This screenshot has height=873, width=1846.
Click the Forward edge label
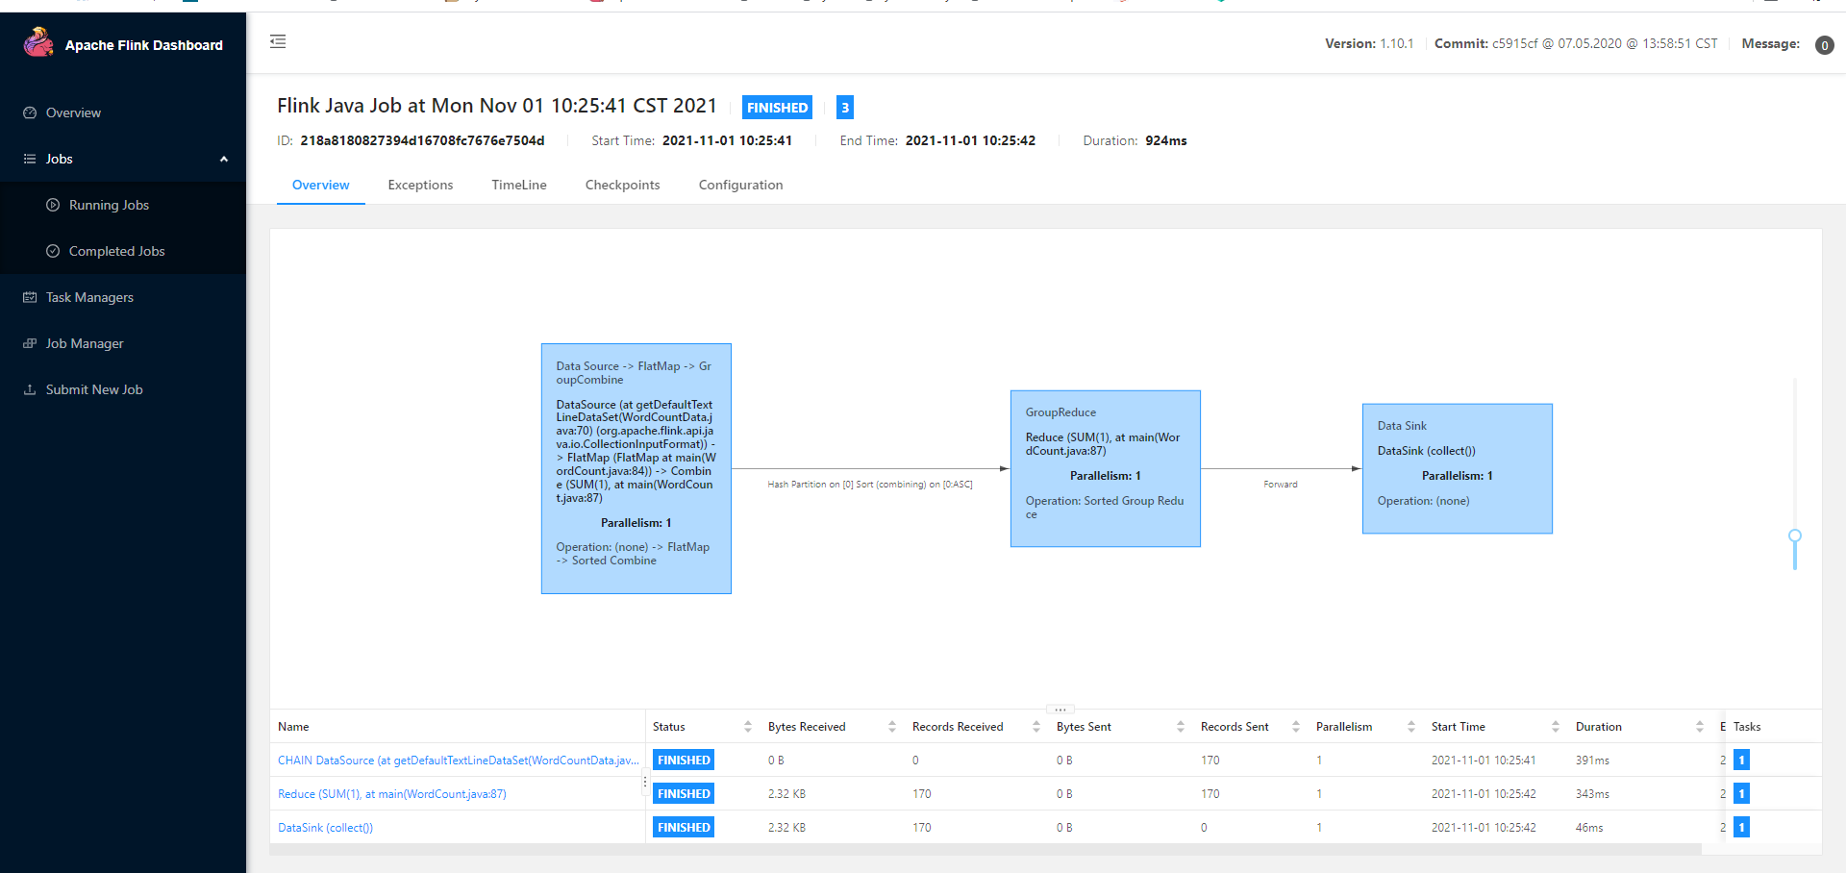point(1281,485)
